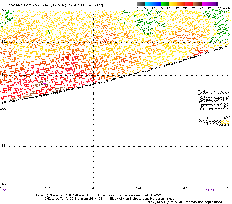Click the red 30-35 knots legend color
Viewport: 232px width, 204px height.
[189, 4]
